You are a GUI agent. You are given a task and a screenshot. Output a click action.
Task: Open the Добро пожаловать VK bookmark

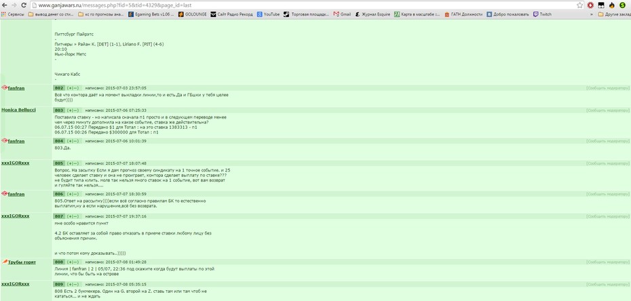[508, 14]
